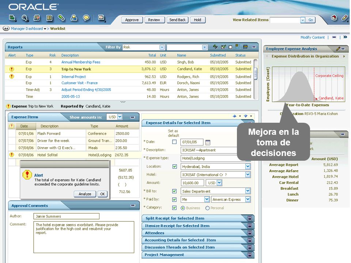Image resolution: width=351 pixels, height=263 pixels.
Task: Click the green checkmark icon in Reports header
Action: 223,47
